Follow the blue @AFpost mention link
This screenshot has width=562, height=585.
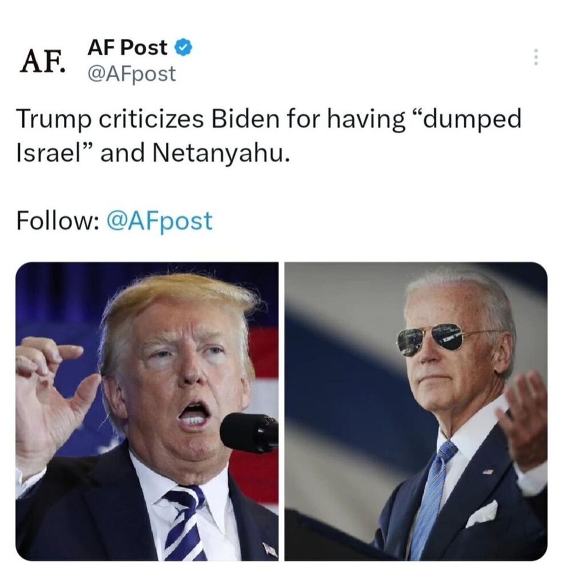pyautogui.click(x=160, y=221)
